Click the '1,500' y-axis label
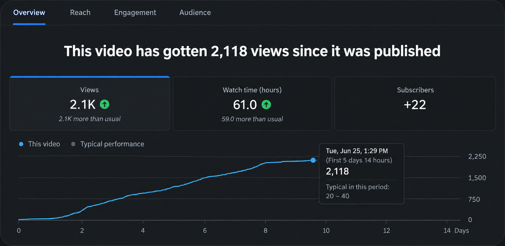The width and height of the screenshot is (505, 246). 477,178
